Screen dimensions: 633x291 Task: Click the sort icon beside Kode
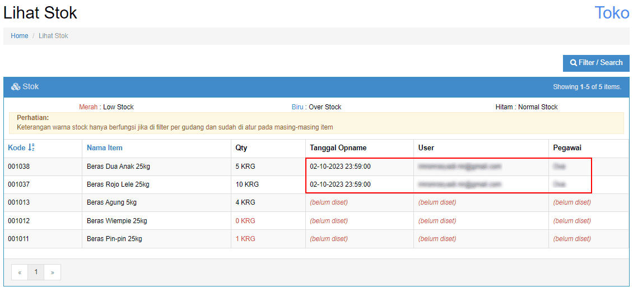pyautogui.click(x=32, y=147)
